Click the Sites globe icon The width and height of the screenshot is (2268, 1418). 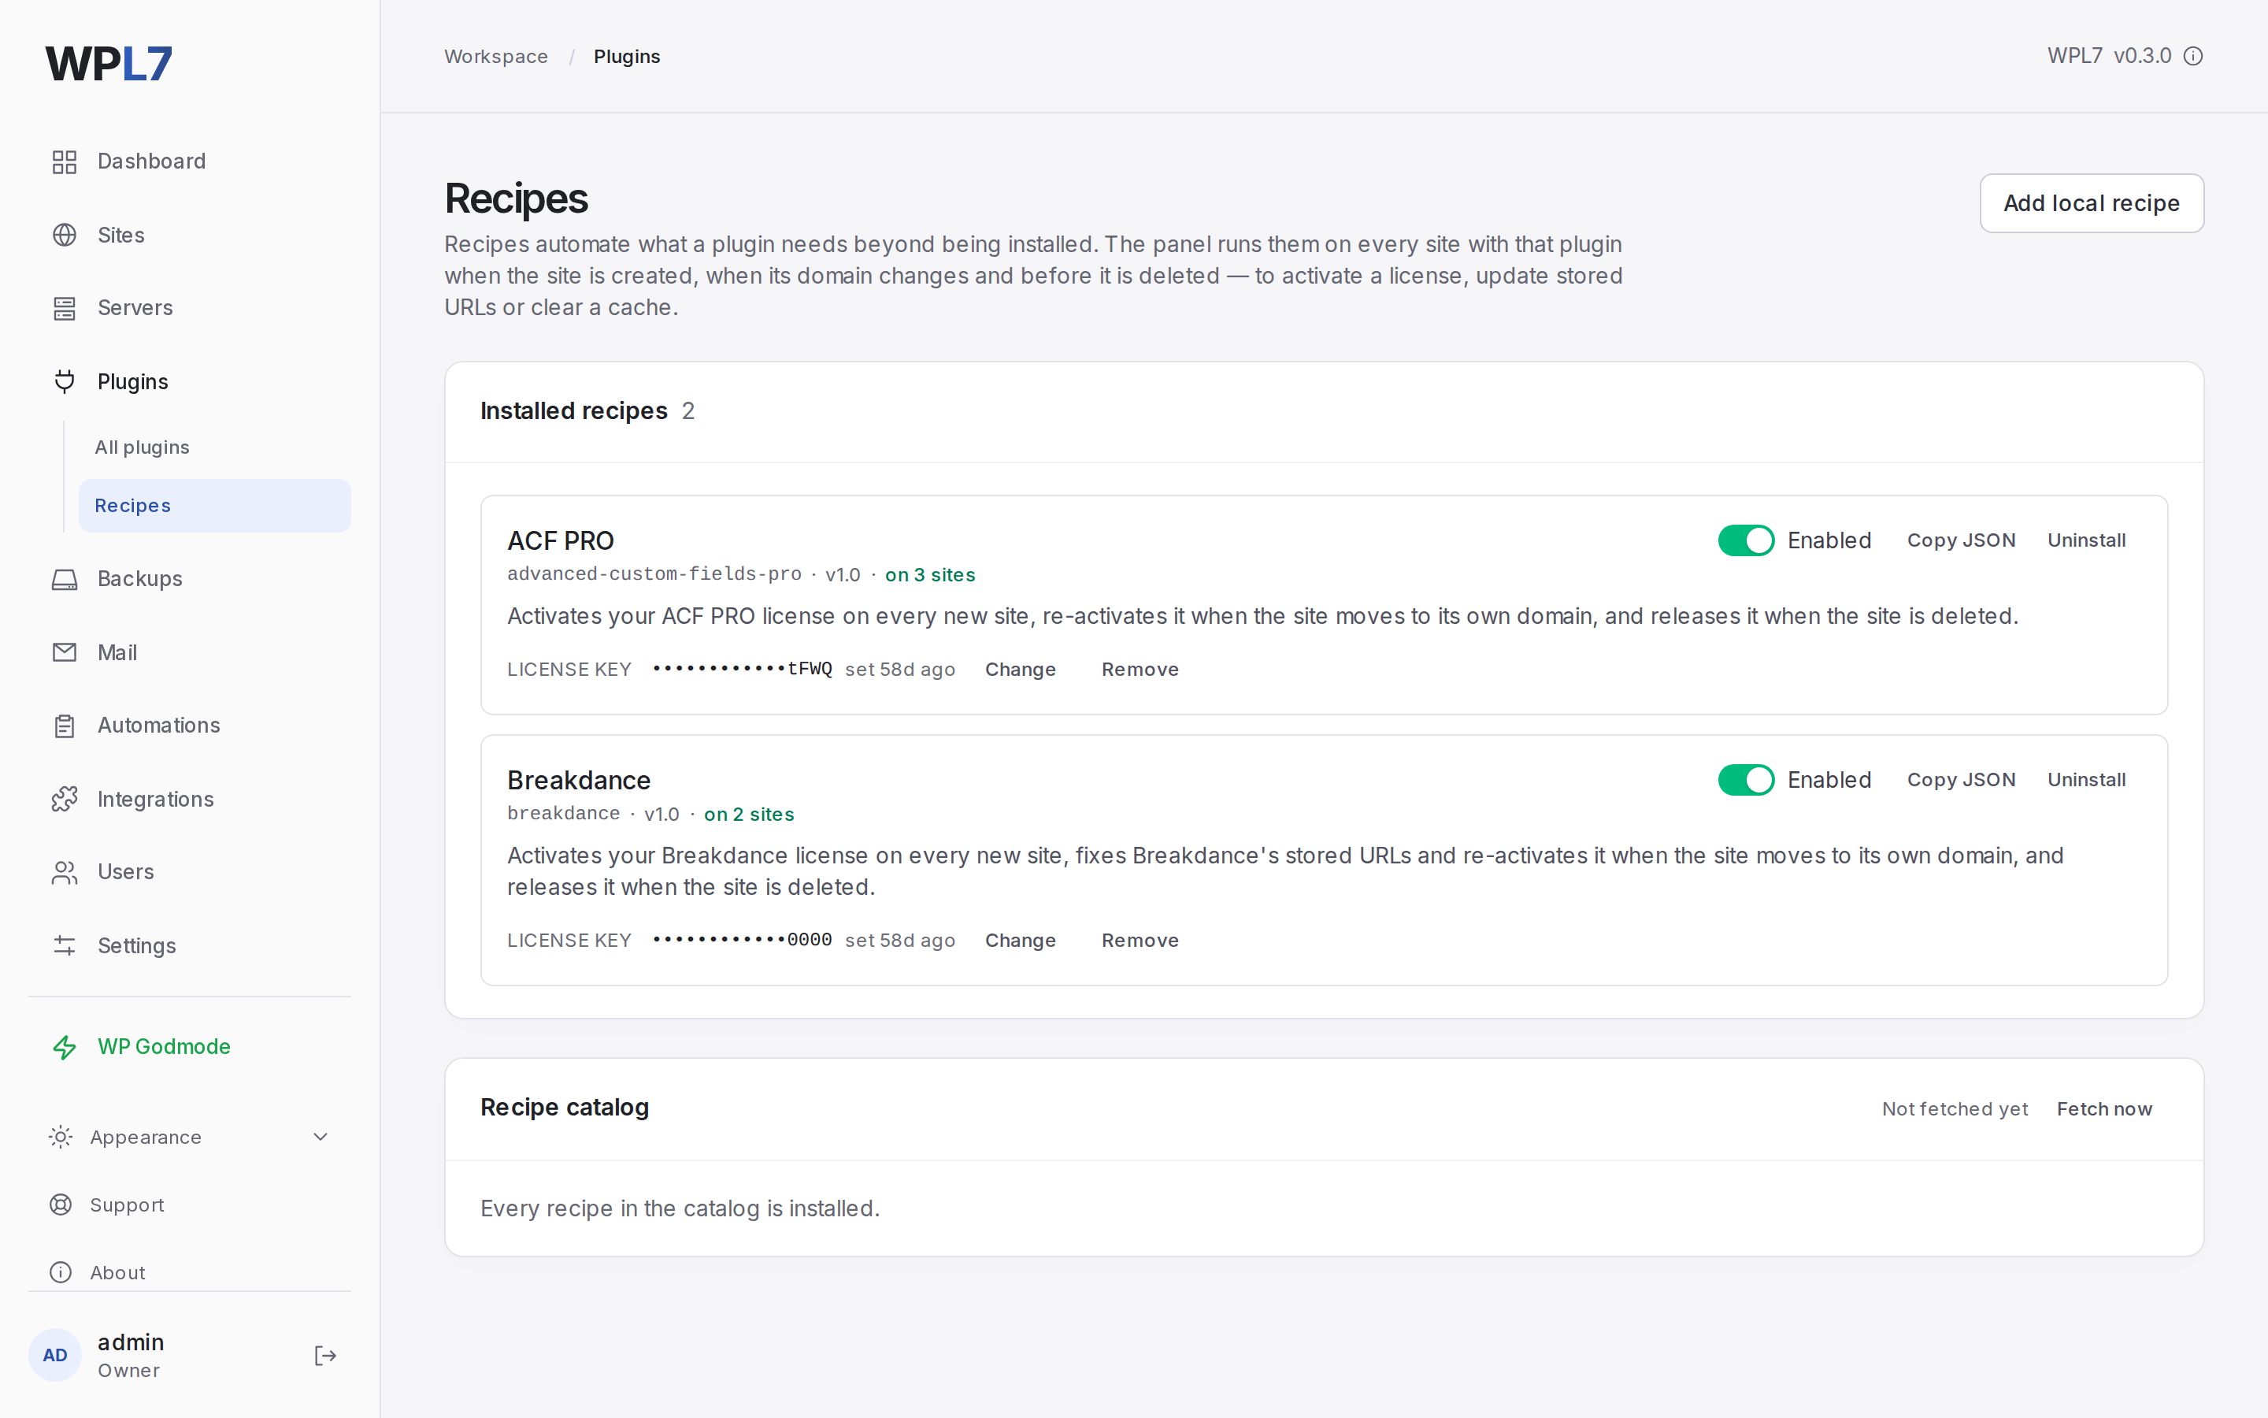point(65,235)
